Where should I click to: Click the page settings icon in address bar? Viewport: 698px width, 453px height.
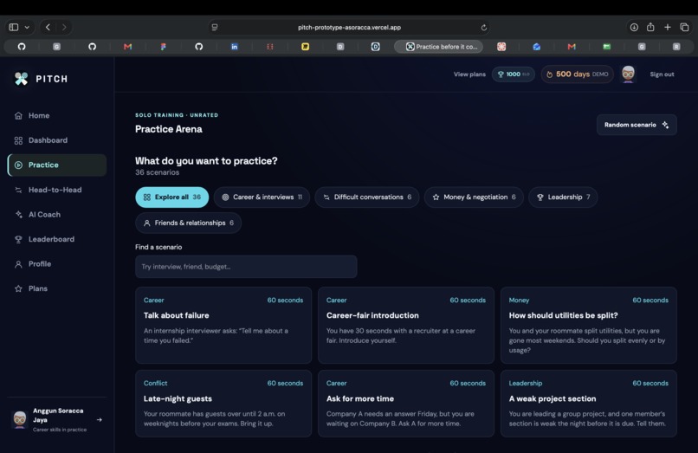coord(215,27)
